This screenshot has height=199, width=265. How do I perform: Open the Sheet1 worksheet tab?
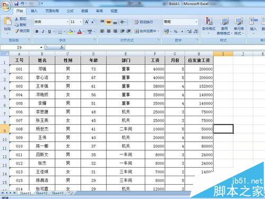coord(25,193)
